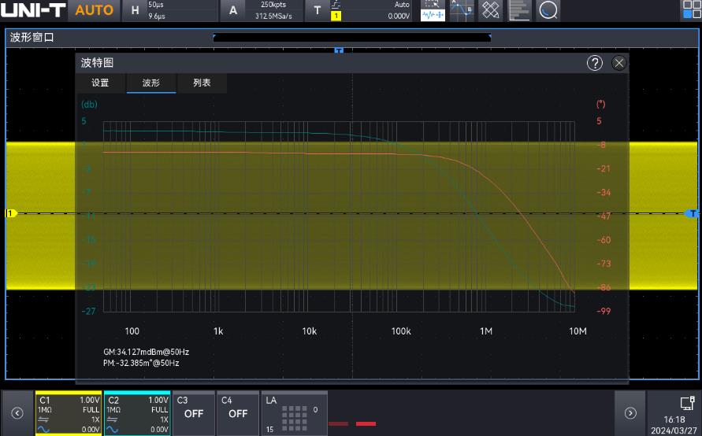This screenshot has height=436, width=702.
Task: Turn on channel C3
Action: click(x=194, y=413)
